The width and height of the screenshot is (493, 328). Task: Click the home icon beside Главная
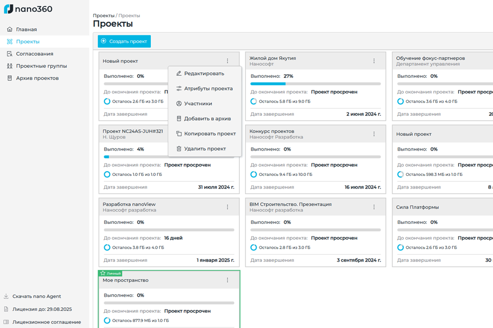[10, 29]
